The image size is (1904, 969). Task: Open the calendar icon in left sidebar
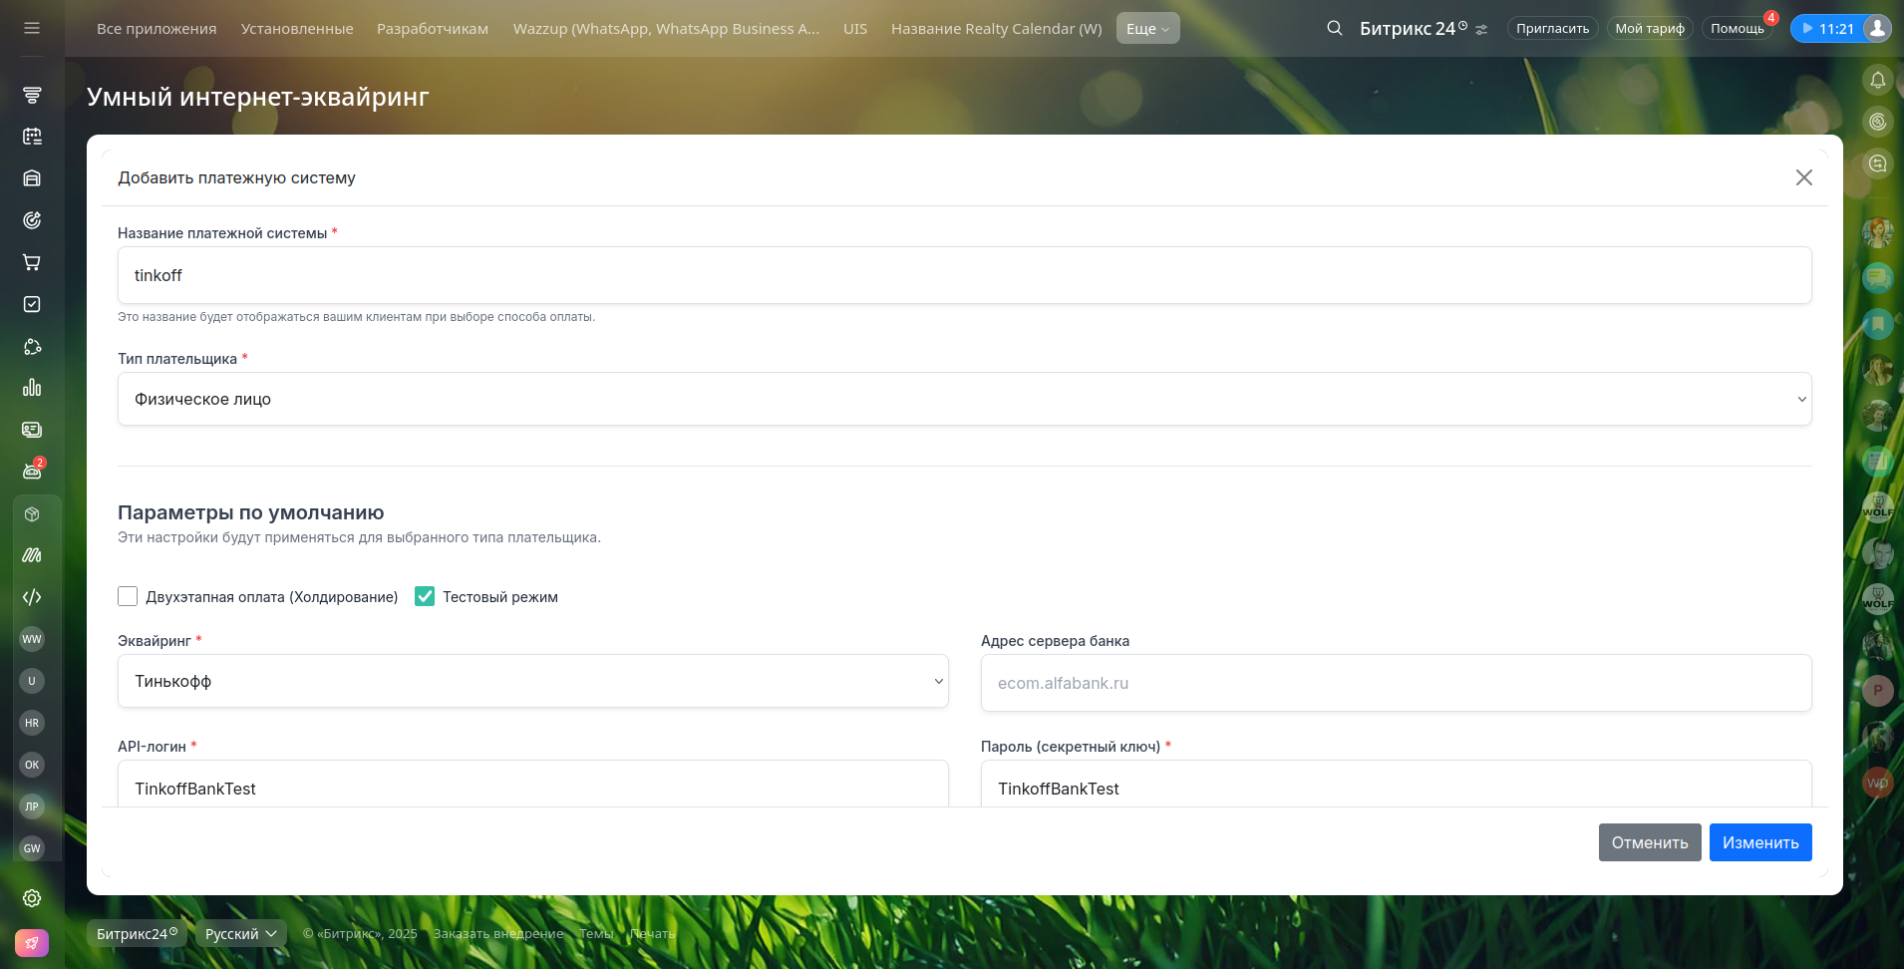click(32, 137)
